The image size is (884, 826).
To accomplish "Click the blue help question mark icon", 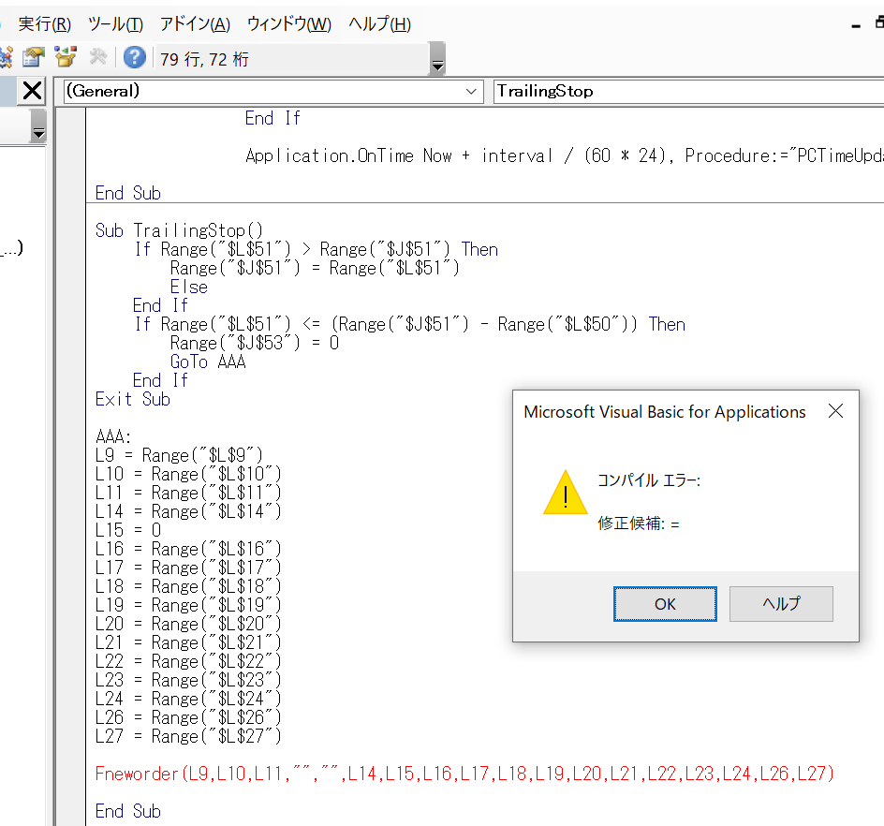I will pyautogui.click(x=135, y=58).
